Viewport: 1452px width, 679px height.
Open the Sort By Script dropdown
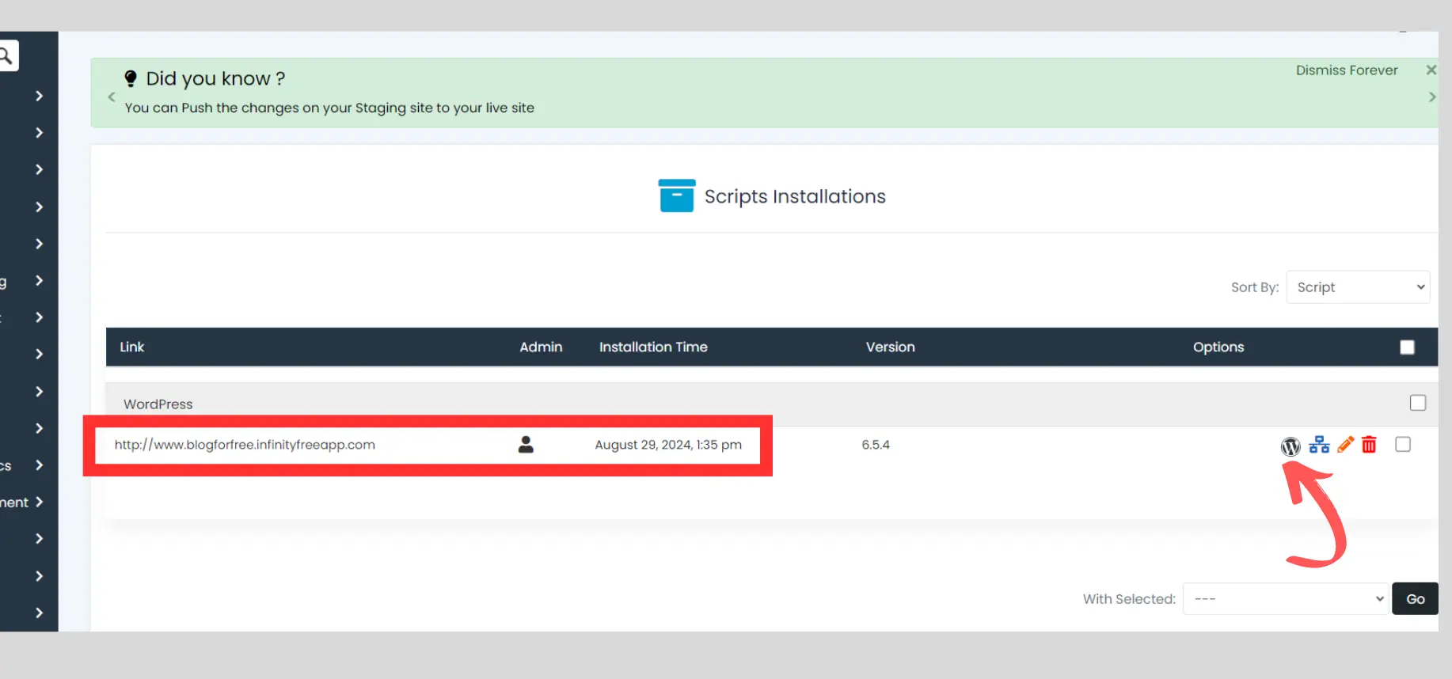[x=1358, y=287]
